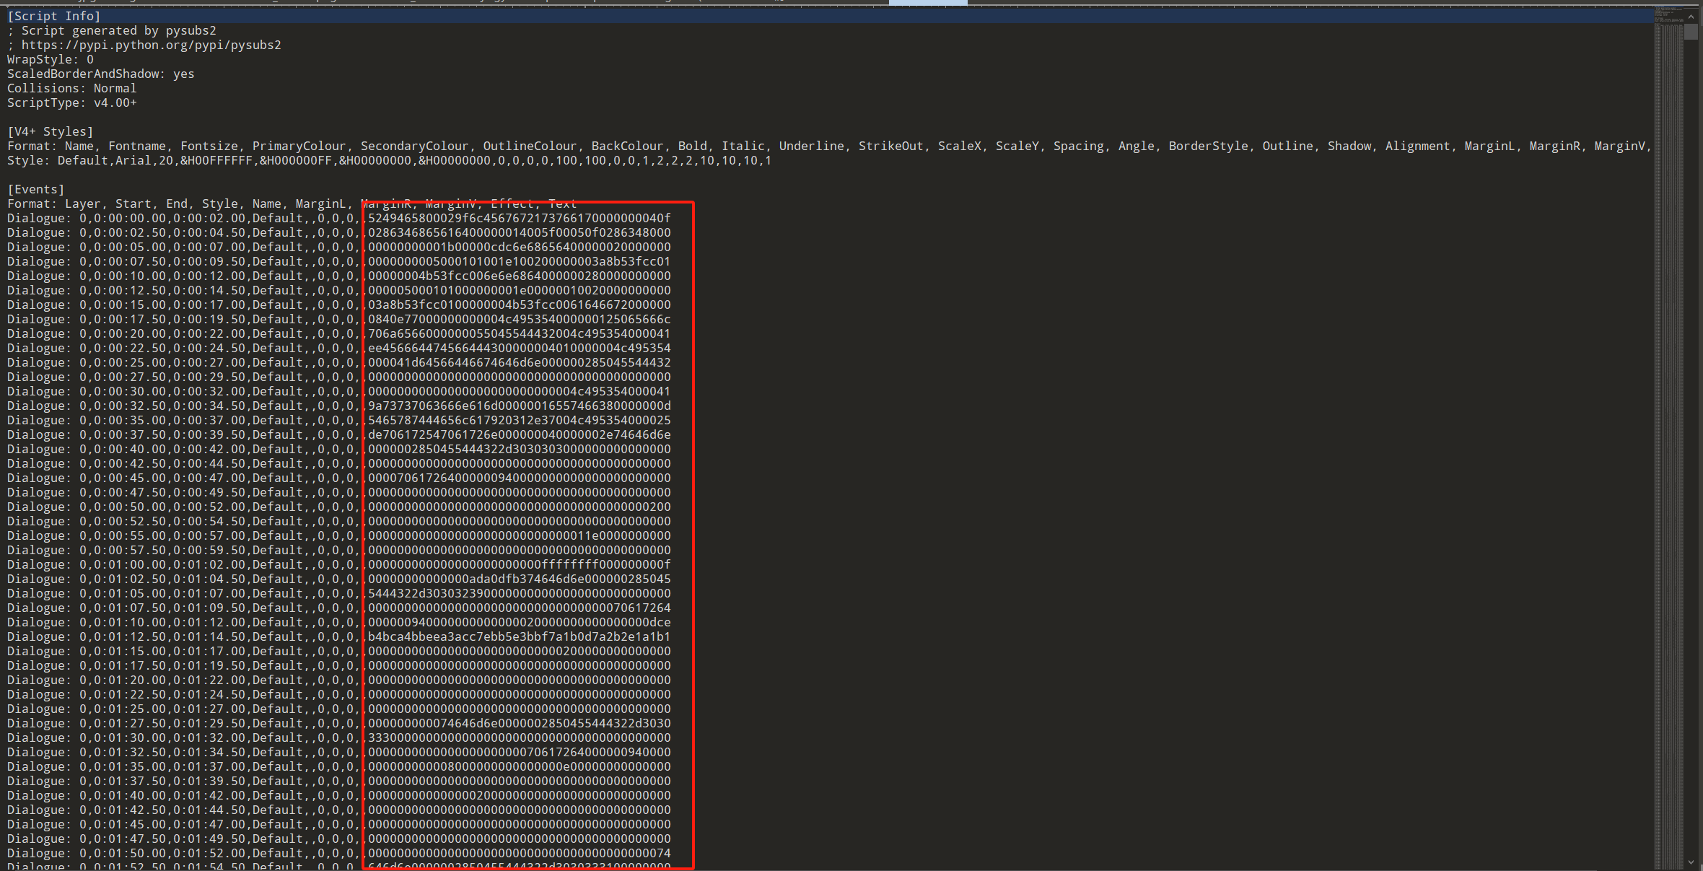Viewport: 1703px width, 871px height.
Task: Click the Dialogue line starting at 0:01:45.00
Action: click(180, 824)
